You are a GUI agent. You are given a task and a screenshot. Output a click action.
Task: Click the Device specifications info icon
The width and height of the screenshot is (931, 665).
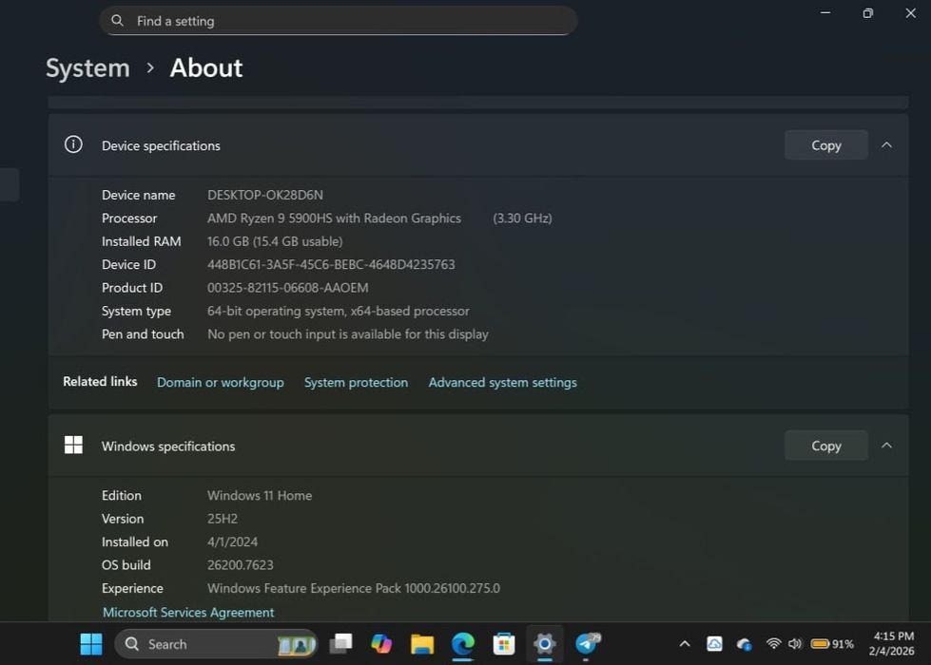tap(73, 144)
